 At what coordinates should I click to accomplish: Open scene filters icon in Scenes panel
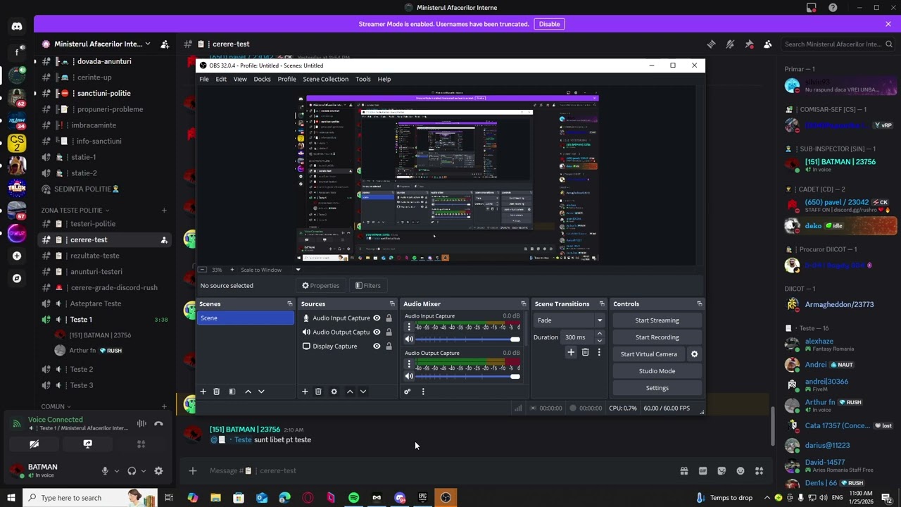(232, 392)
